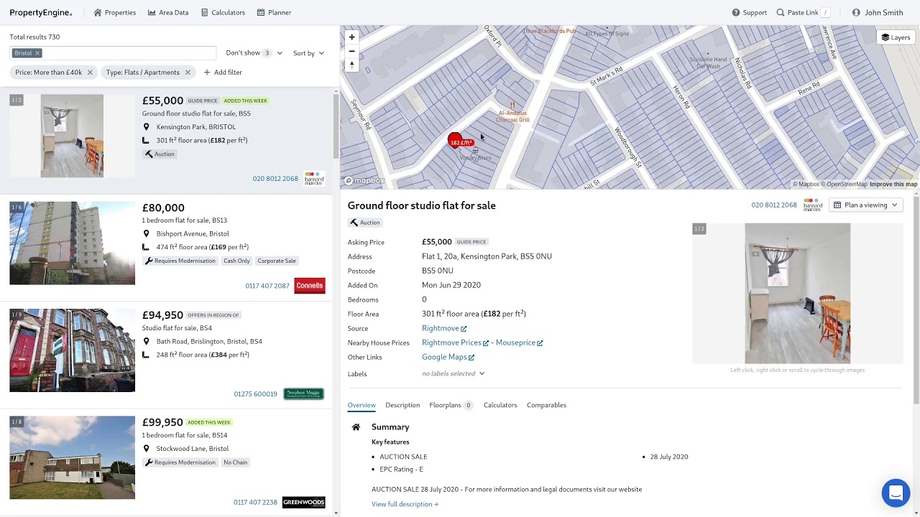
Task: Click phone number 0117 407 2087
Action: (267, 286)
